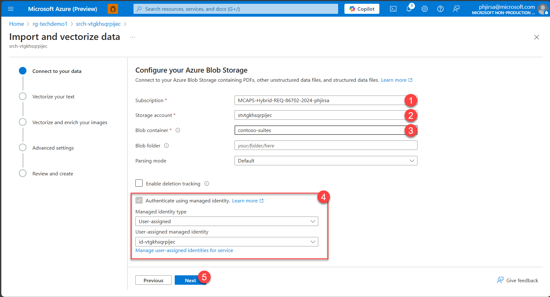The width and height of the screenshot is (550, 297).
Task: Open the portal Settings gear
Action: 424,9
